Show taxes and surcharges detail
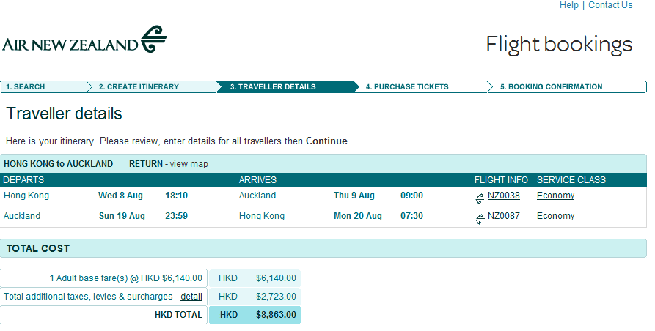 pos(191,297)
